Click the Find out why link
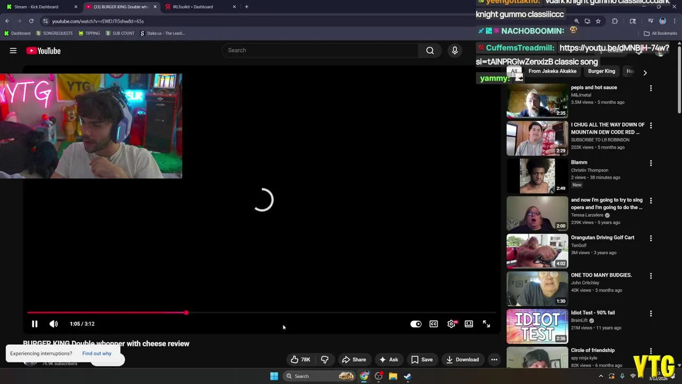 coord(97,354)
